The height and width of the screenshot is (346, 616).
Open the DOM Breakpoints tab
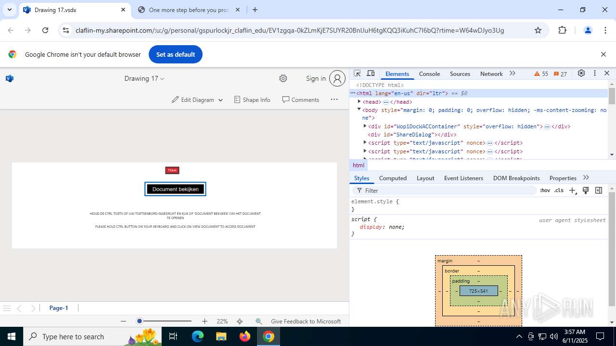tap(516, 178)
